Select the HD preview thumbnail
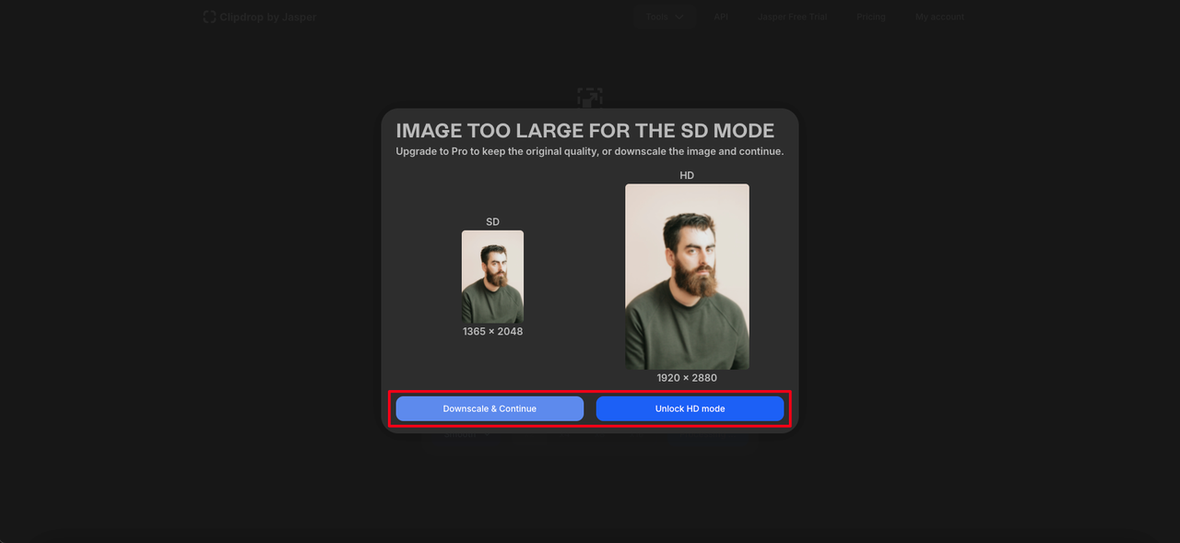Screen dimensions: 1180x543 tap(687, 277)
